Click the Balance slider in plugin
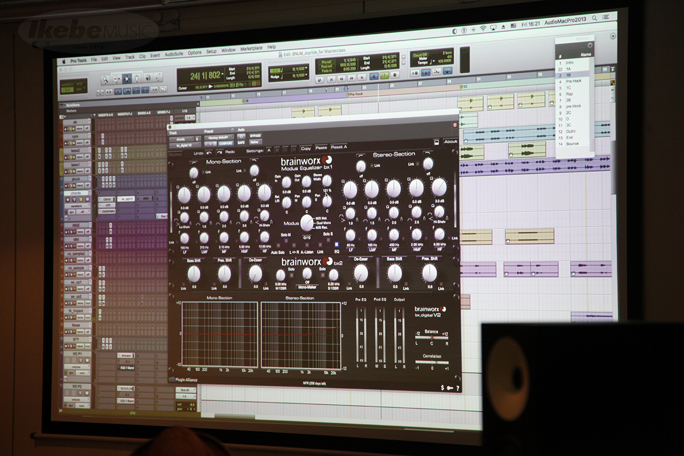This screenshot has width=684, height=456. [432, 337]
